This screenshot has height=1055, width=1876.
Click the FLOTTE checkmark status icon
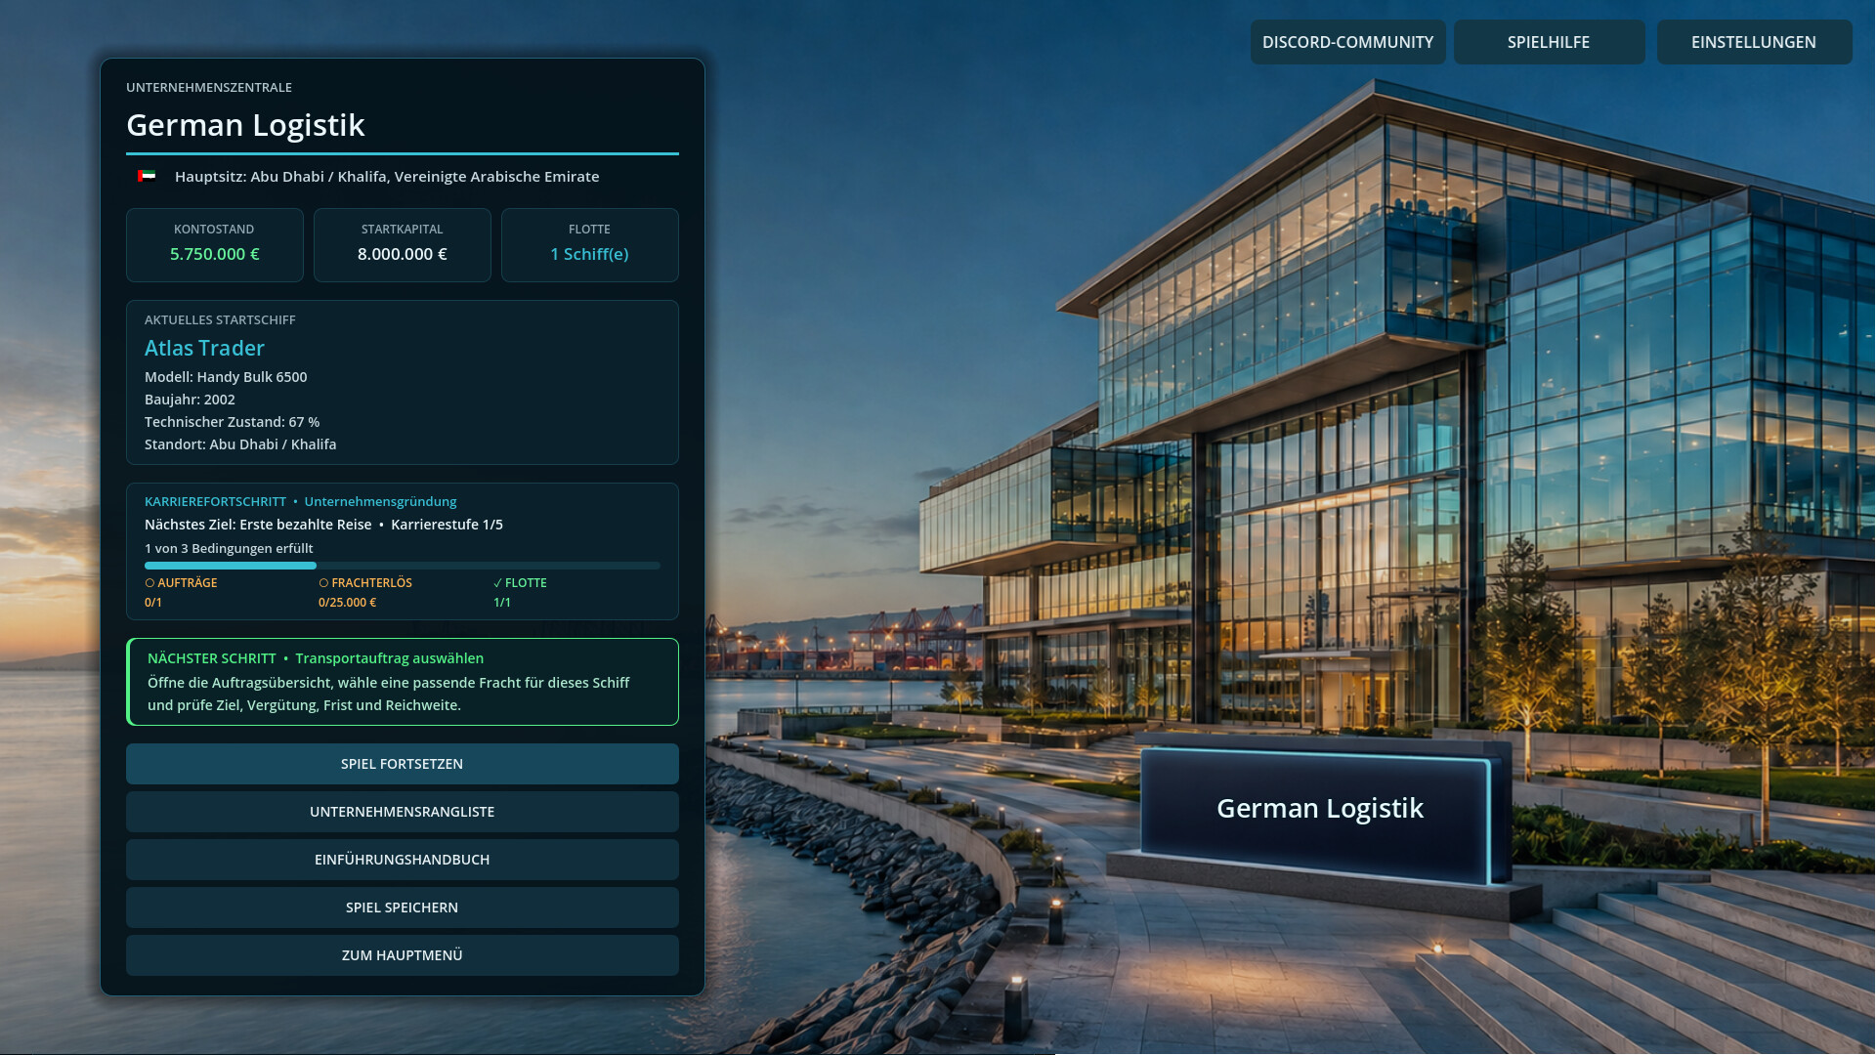(x=497, y=583)
